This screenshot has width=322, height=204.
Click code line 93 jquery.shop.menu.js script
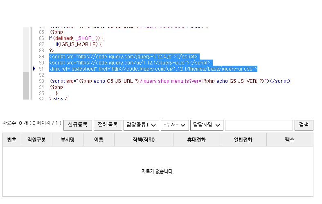(170, 81)
